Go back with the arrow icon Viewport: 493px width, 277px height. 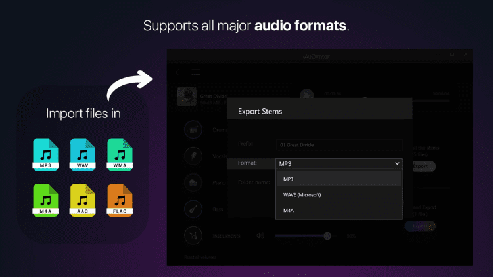[x=177, y=72]
